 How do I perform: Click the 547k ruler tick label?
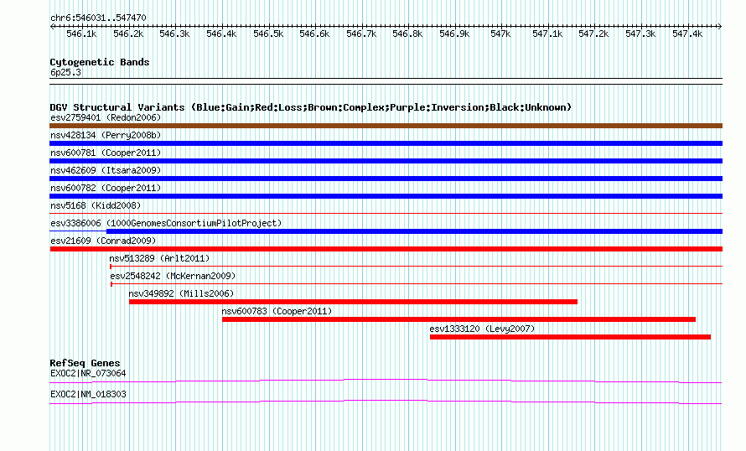500,34
